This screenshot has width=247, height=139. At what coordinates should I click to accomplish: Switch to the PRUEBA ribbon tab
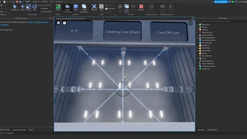(44, 2)
